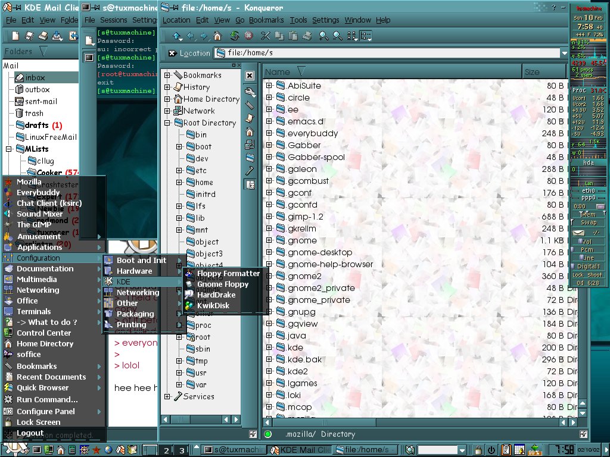Switch to virtual desktop 3 in pager
This screenshot has height=457, width=610.
click(181, 450)
